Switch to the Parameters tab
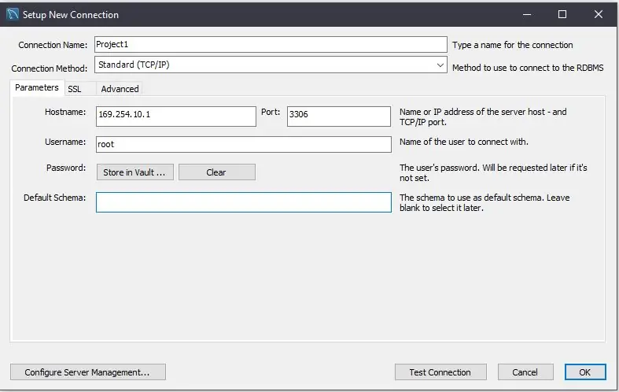Image resolution: width=619 pixels, height=392 pixels. (37, 87)
